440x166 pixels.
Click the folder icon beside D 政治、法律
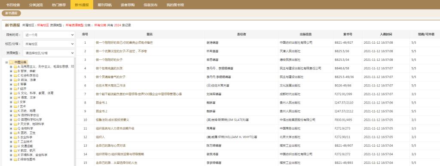coord(15,80)
